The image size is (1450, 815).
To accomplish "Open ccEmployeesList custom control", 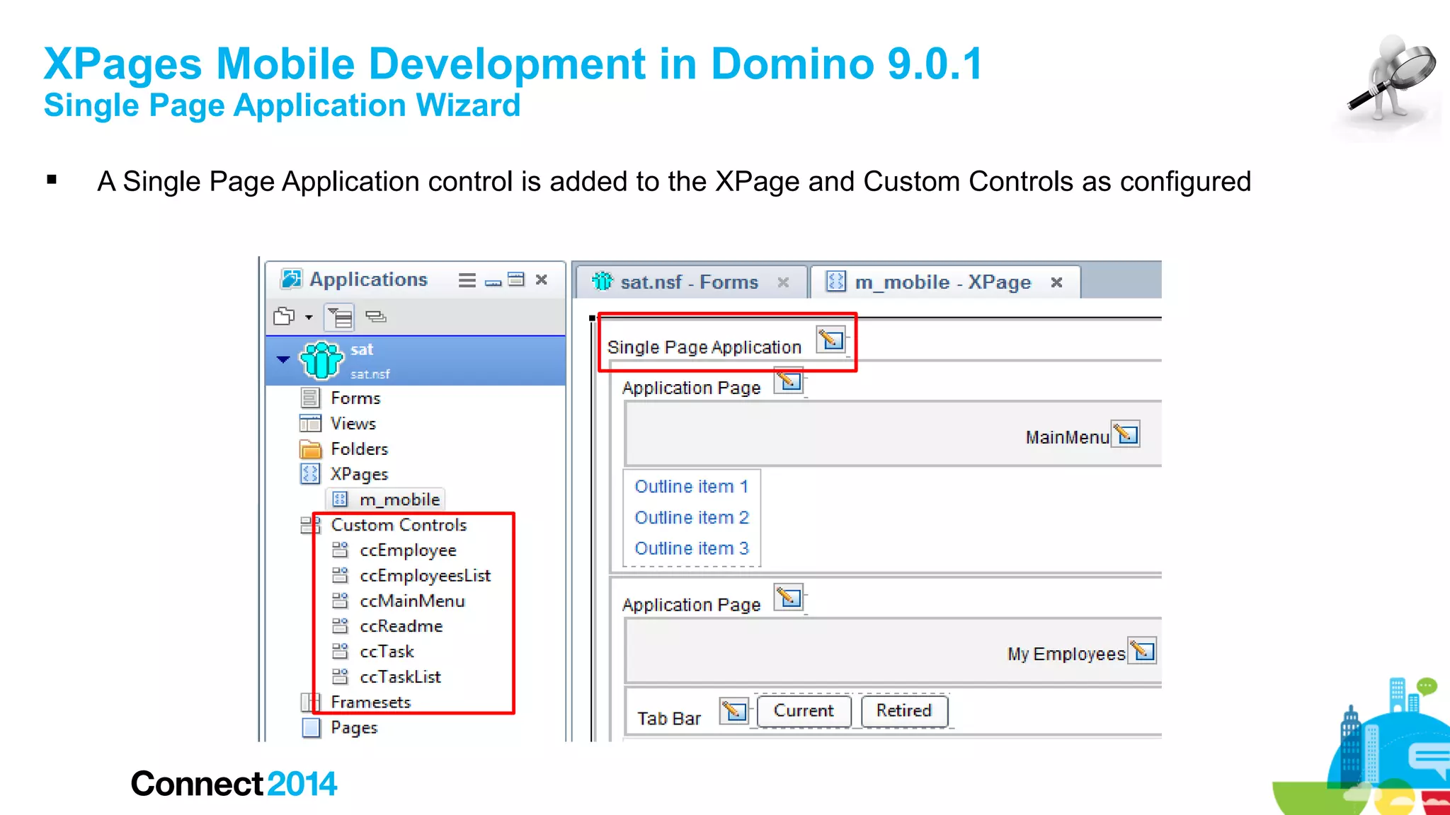I will point(426,576).
